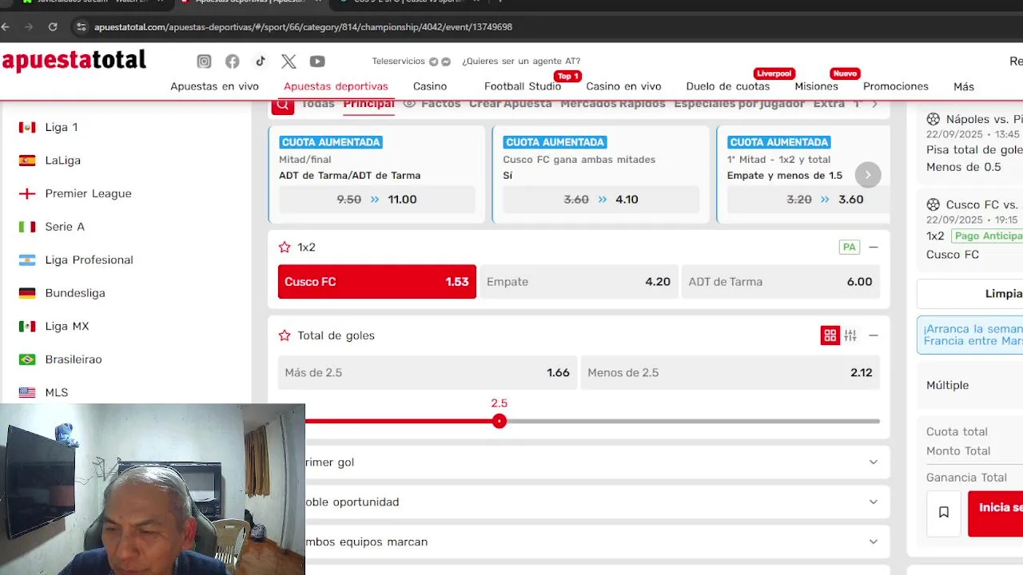Click the Germany flag next to Bundesliga
Screen dimensions: 1023x575
pos(27,293)
